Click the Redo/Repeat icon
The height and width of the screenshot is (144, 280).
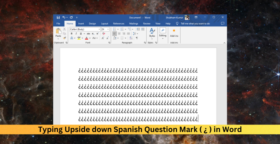71,17
